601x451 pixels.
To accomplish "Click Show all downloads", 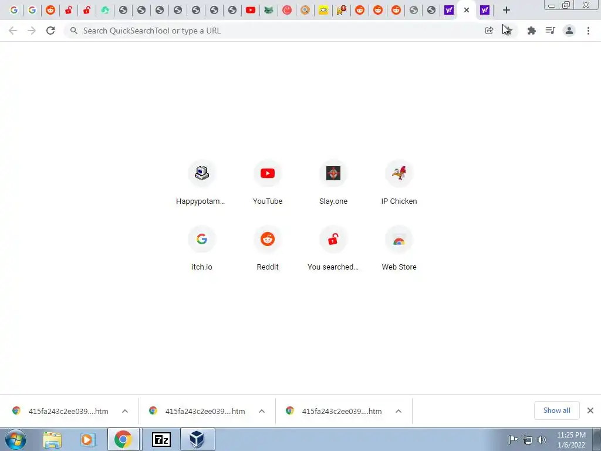I will coord(556,410).
